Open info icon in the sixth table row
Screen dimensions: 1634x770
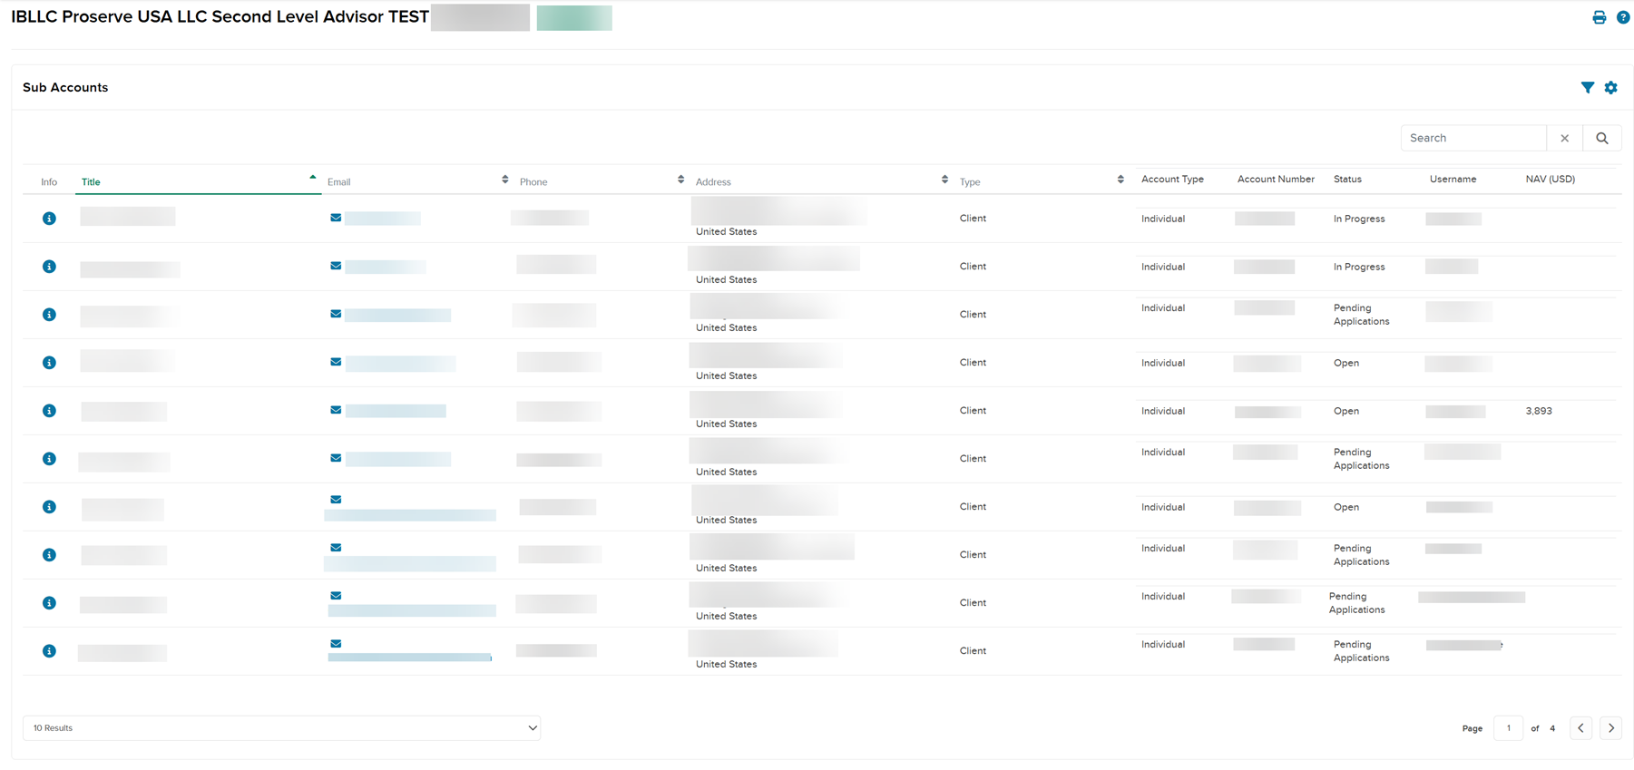(x=49, y=459)
